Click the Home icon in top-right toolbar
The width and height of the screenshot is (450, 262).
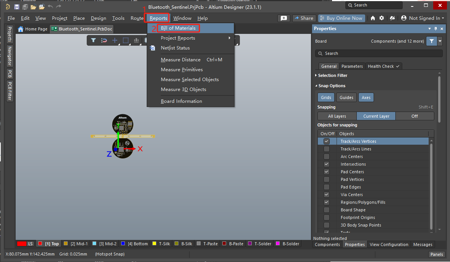pyautogui.click(x=373, y=18)
